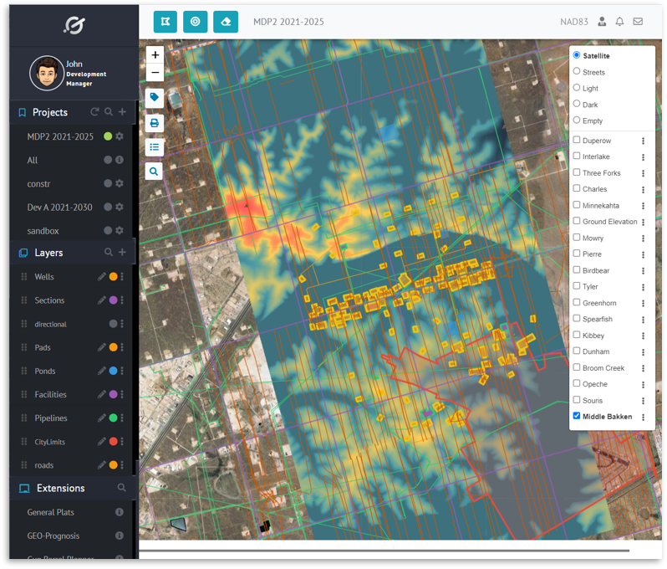The image size is (667, 569).
Task: Refresh the Projects list
Action: (94, 111)
